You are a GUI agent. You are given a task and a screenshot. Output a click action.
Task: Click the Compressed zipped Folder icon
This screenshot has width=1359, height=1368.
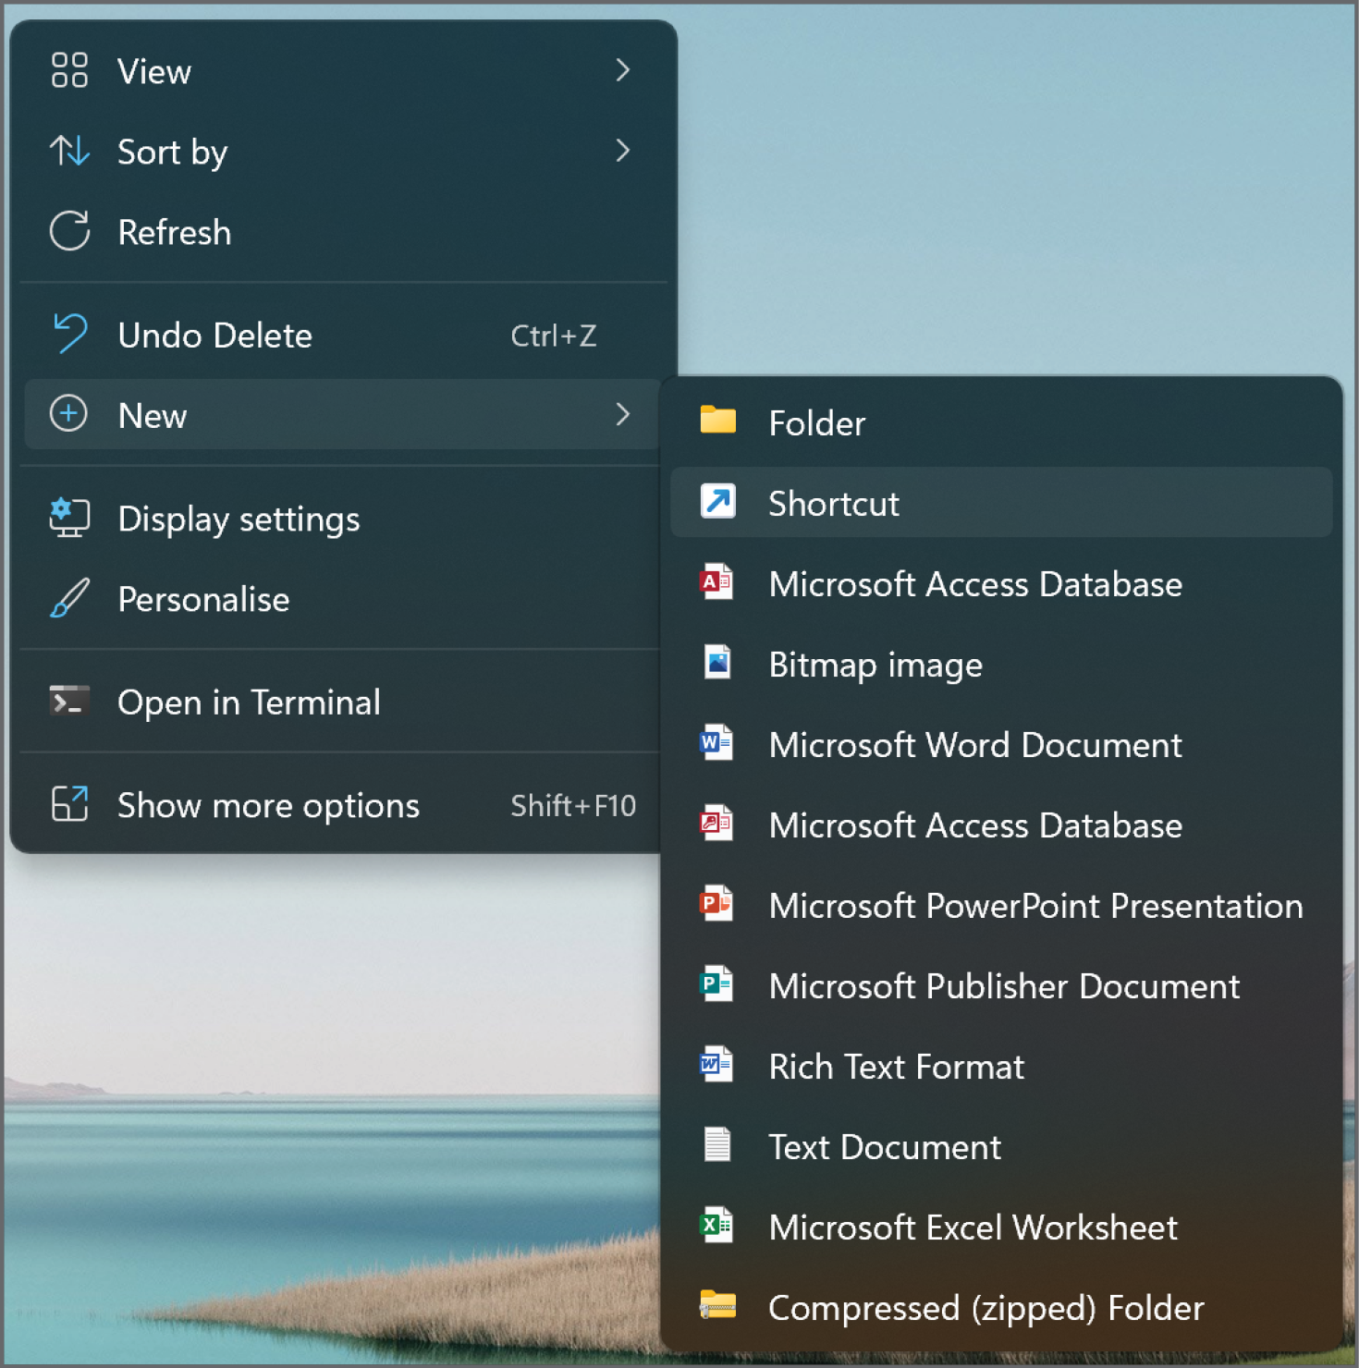tap(717, 1304)
